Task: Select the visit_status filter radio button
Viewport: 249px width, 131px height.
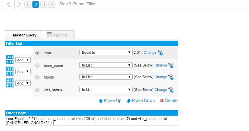Action: [x=37, y=90]
